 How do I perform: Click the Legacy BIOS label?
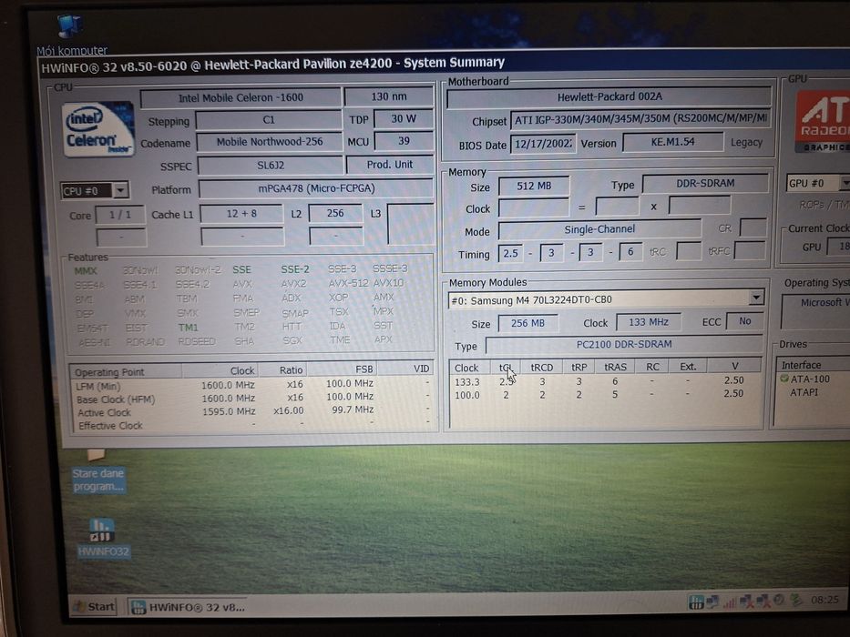pos(746,142)
